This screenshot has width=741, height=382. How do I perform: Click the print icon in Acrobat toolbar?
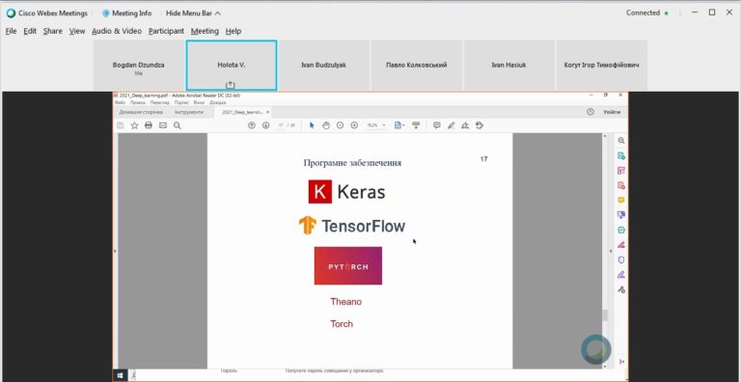(x=149, y=125)
